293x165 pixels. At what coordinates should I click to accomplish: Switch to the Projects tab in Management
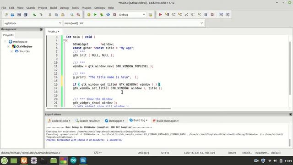pyautogui.click(x=8, y=35)
